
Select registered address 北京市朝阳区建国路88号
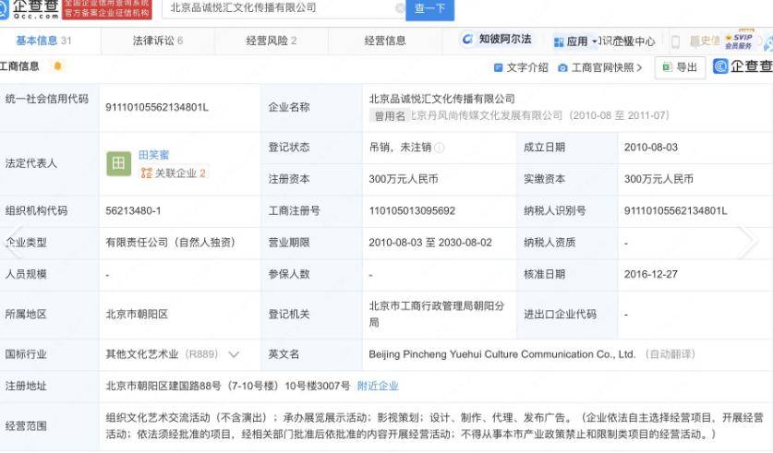228,386
